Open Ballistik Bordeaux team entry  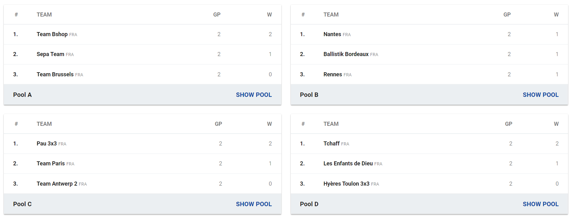(346, 54)
